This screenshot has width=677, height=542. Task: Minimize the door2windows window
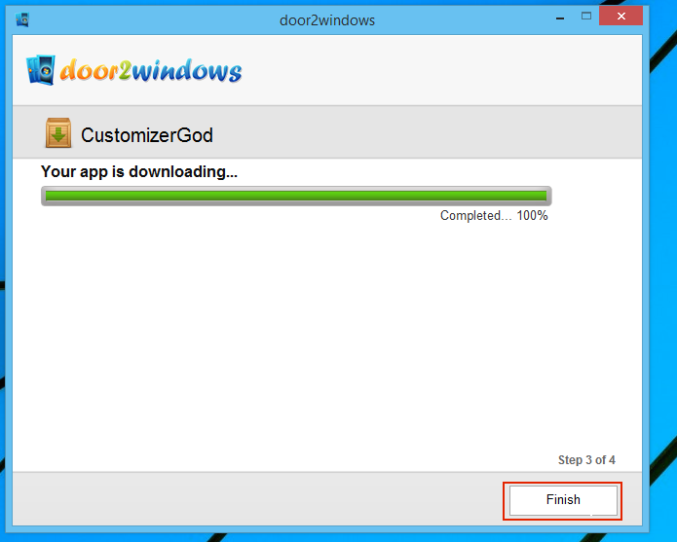point(560,18)
